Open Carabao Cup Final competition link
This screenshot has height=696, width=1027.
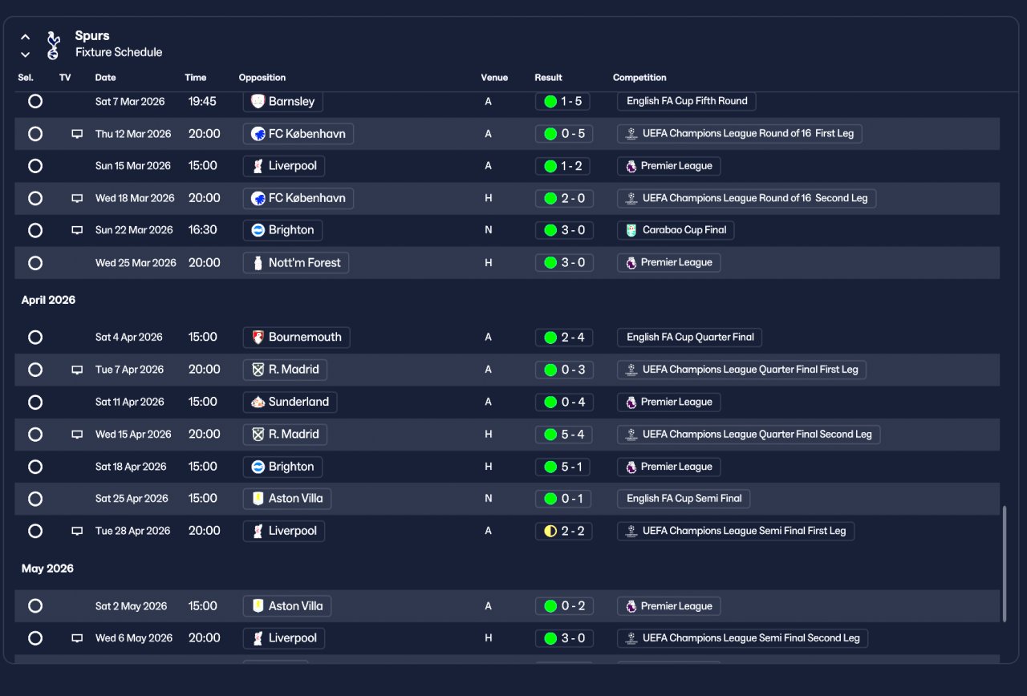[676, 230]
